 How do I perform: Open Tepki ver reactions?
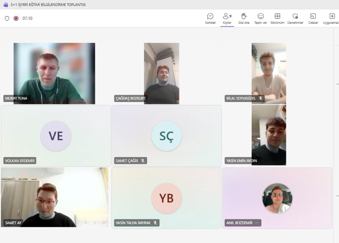click(261, 18)
